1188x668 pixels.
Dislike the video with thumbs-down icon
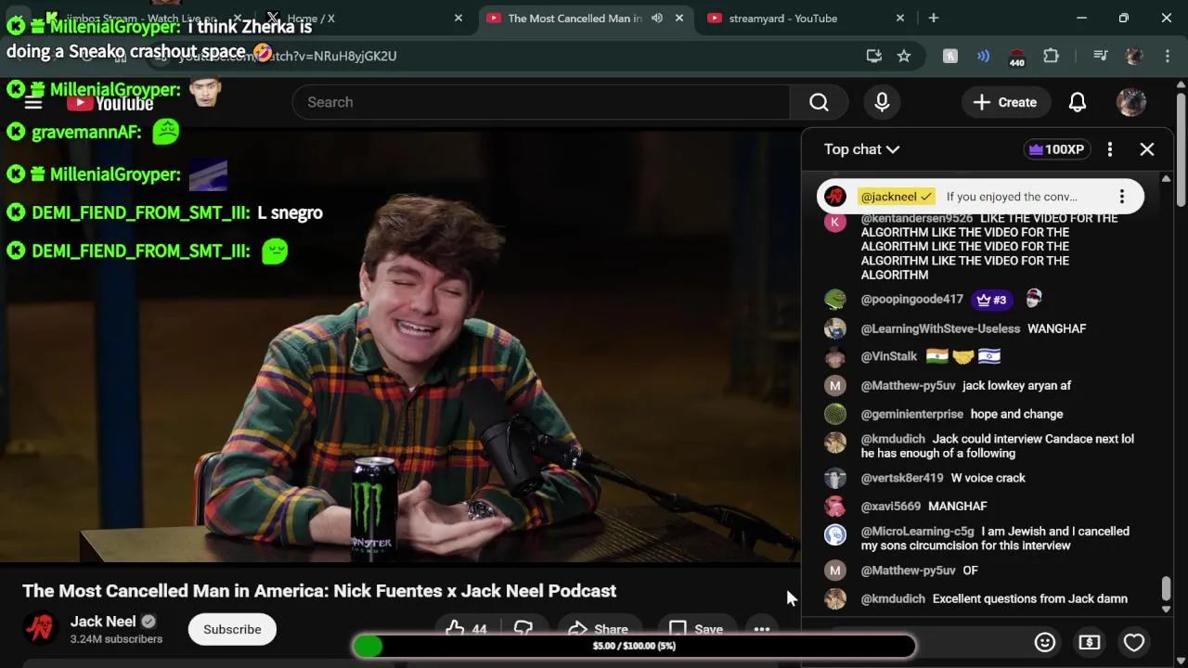click(523, 629)
